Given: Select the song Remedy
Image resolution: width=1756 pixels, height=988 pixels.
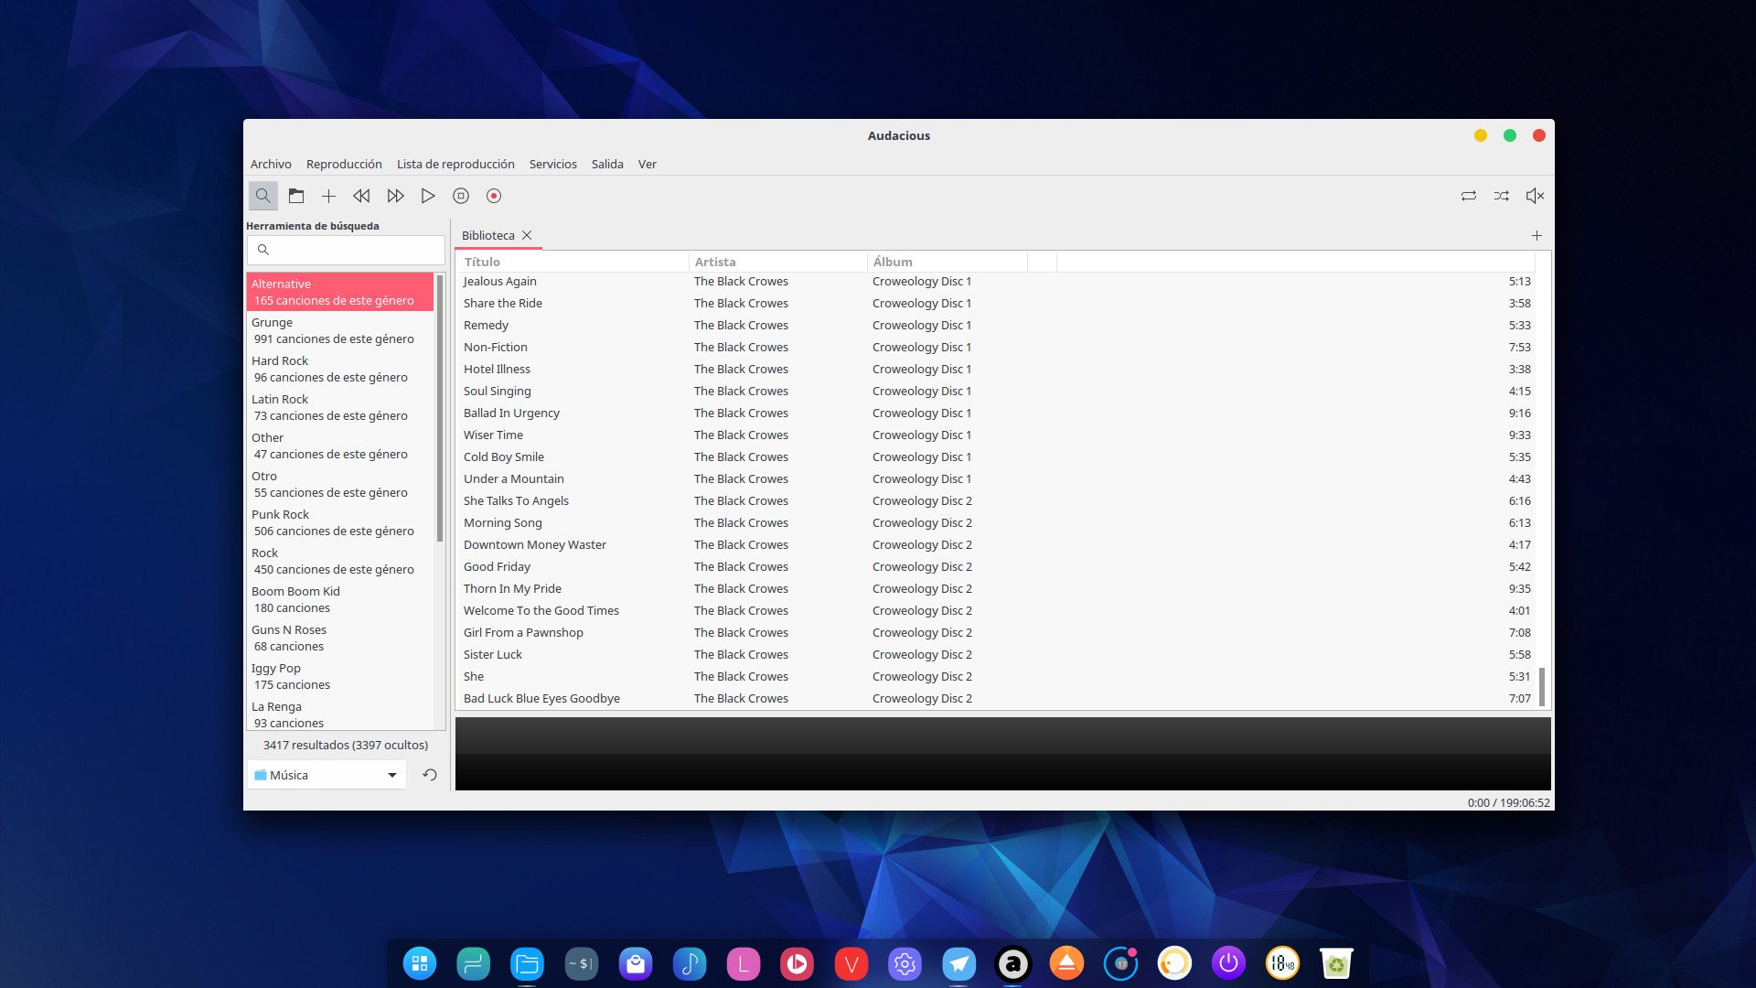Looking at the screenshot, I should pyautogui.click(x=997, y=325).
